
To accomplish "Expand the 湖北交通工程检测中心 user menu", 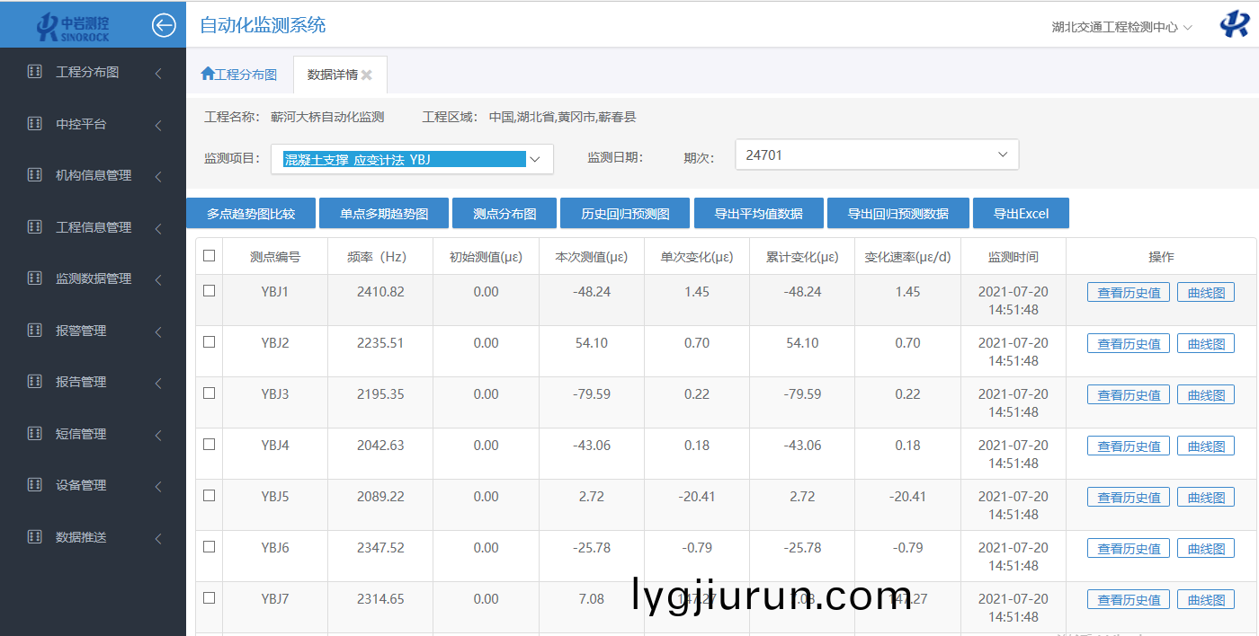I will click(x=1121, y=27).
